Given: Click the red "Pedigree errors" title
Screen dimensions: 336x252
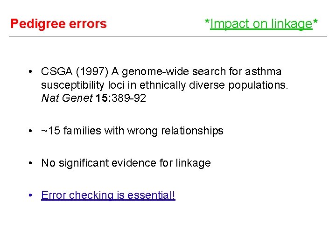Looking at the screenshot, I should (58, 24).
